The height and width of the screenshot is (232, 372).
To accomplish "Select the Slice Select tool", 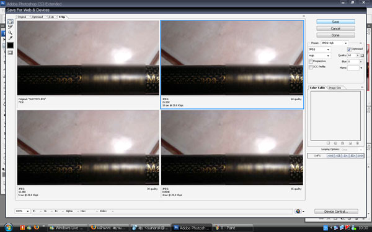I will pos(10,27).
